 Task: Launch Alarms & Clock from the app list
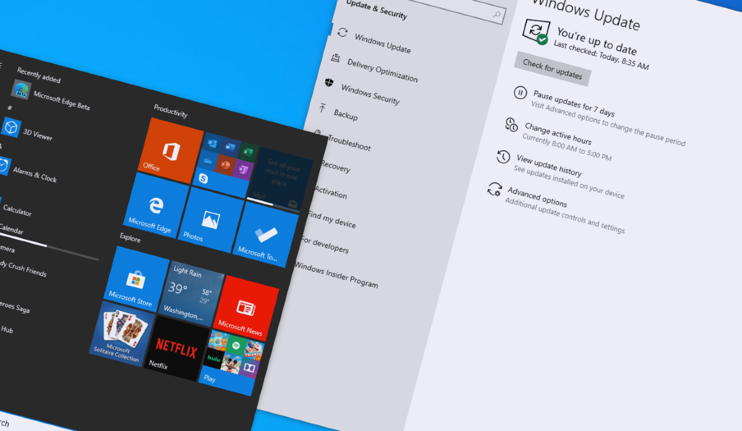click(x=28, y=171)
